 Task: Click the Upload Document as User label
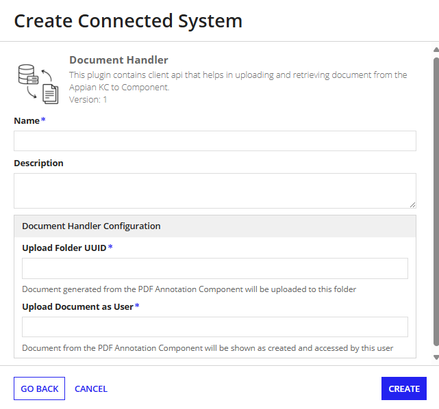click(x=77, y=306)
